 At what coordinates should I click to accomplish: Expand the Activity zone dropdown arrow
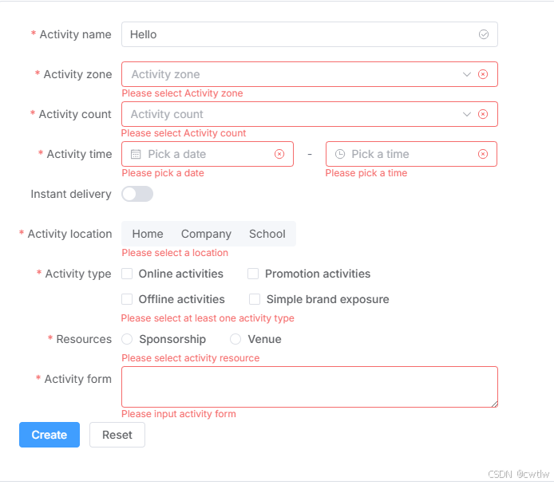click(467, 74)
